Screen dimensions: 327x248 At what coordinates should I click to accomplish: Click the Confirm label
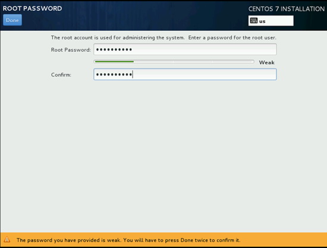tap(61, 75)
